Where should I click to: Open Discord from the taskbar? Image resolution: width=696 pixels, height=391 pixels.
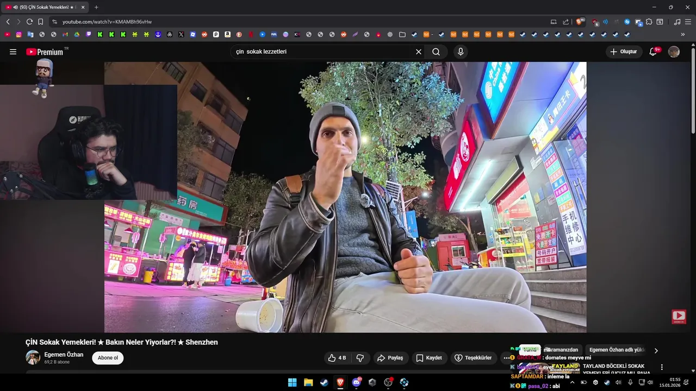point(356,382)
